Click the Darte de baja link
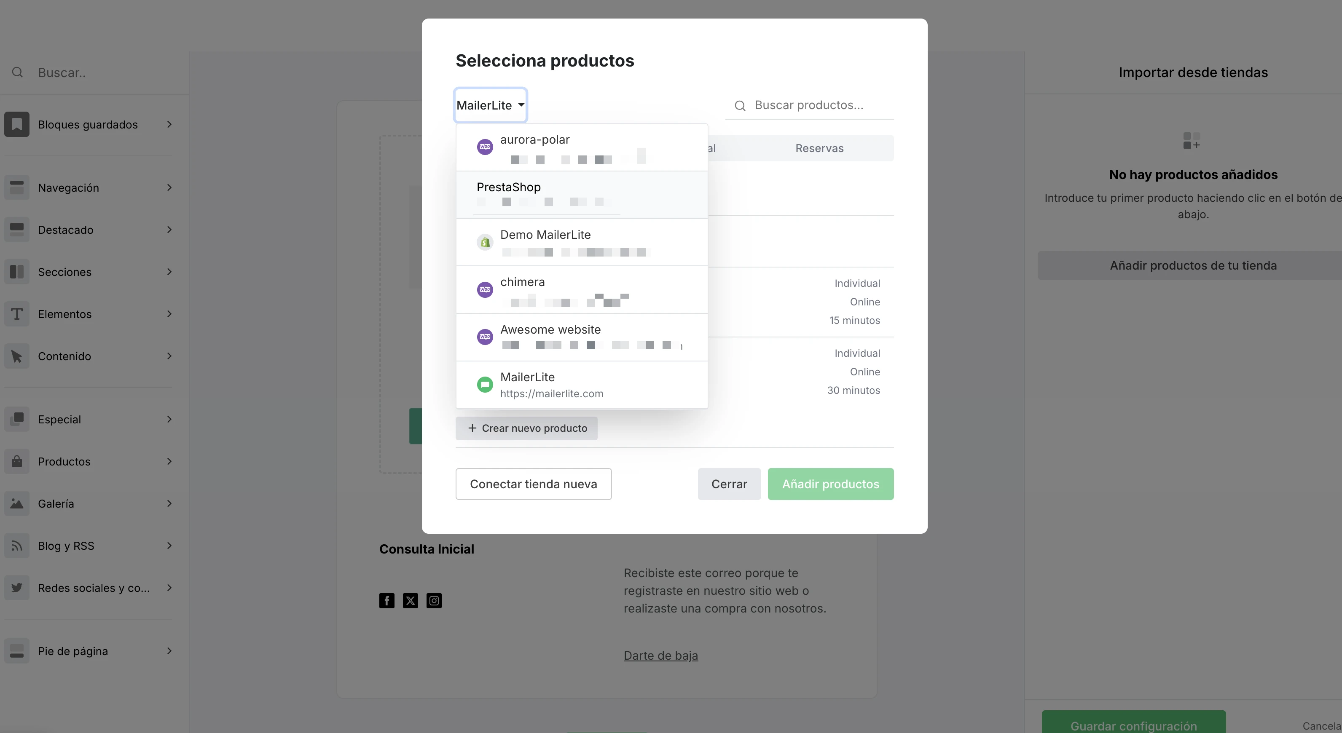 coord(660,655)
